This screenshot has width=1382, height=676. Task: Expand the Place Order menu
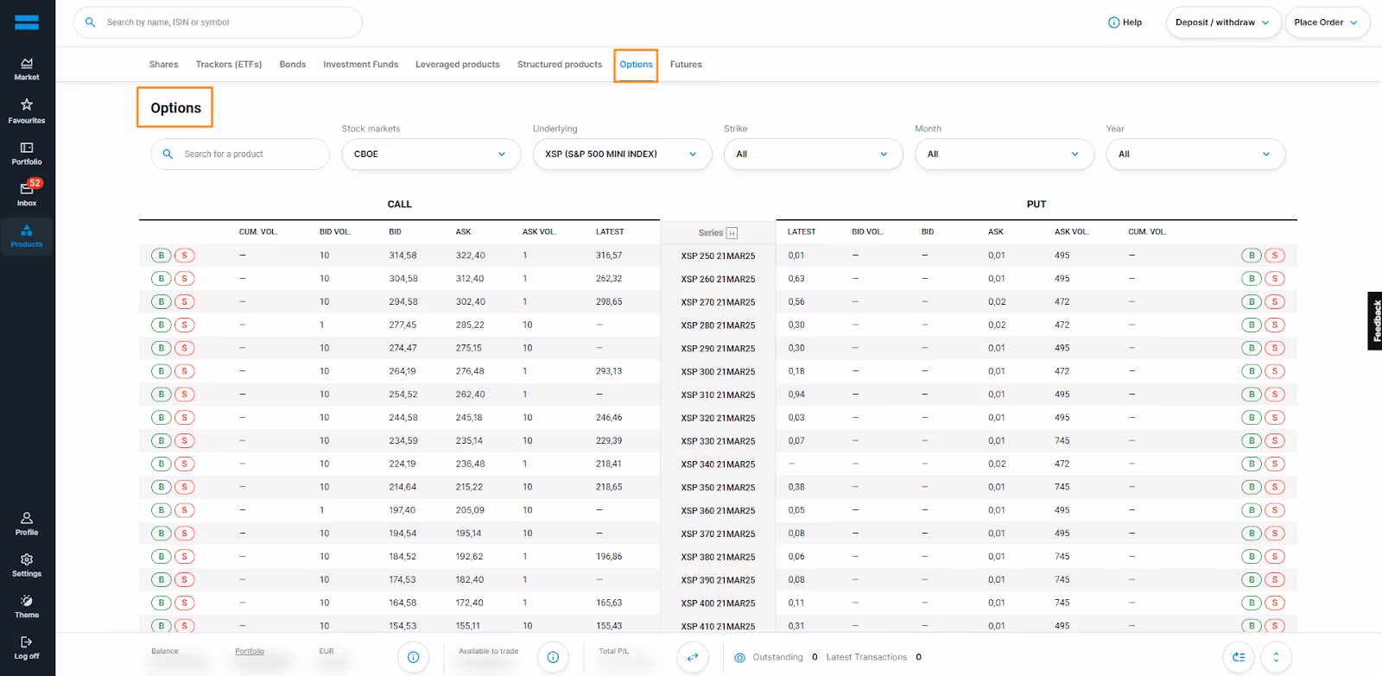(x=1327, y=22)
